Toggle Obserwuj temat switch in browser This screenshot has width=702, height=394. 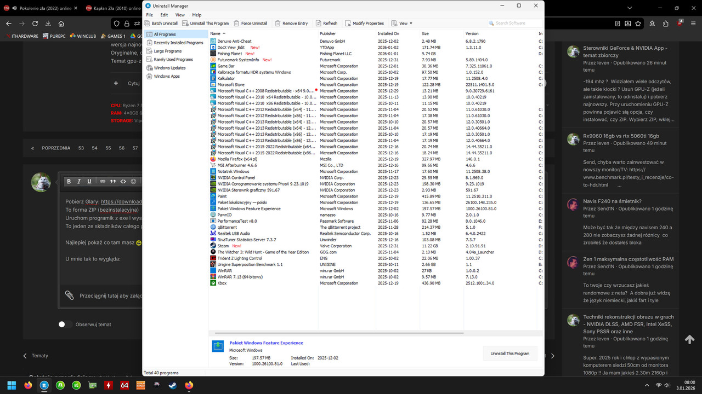[x=65, y=325]
